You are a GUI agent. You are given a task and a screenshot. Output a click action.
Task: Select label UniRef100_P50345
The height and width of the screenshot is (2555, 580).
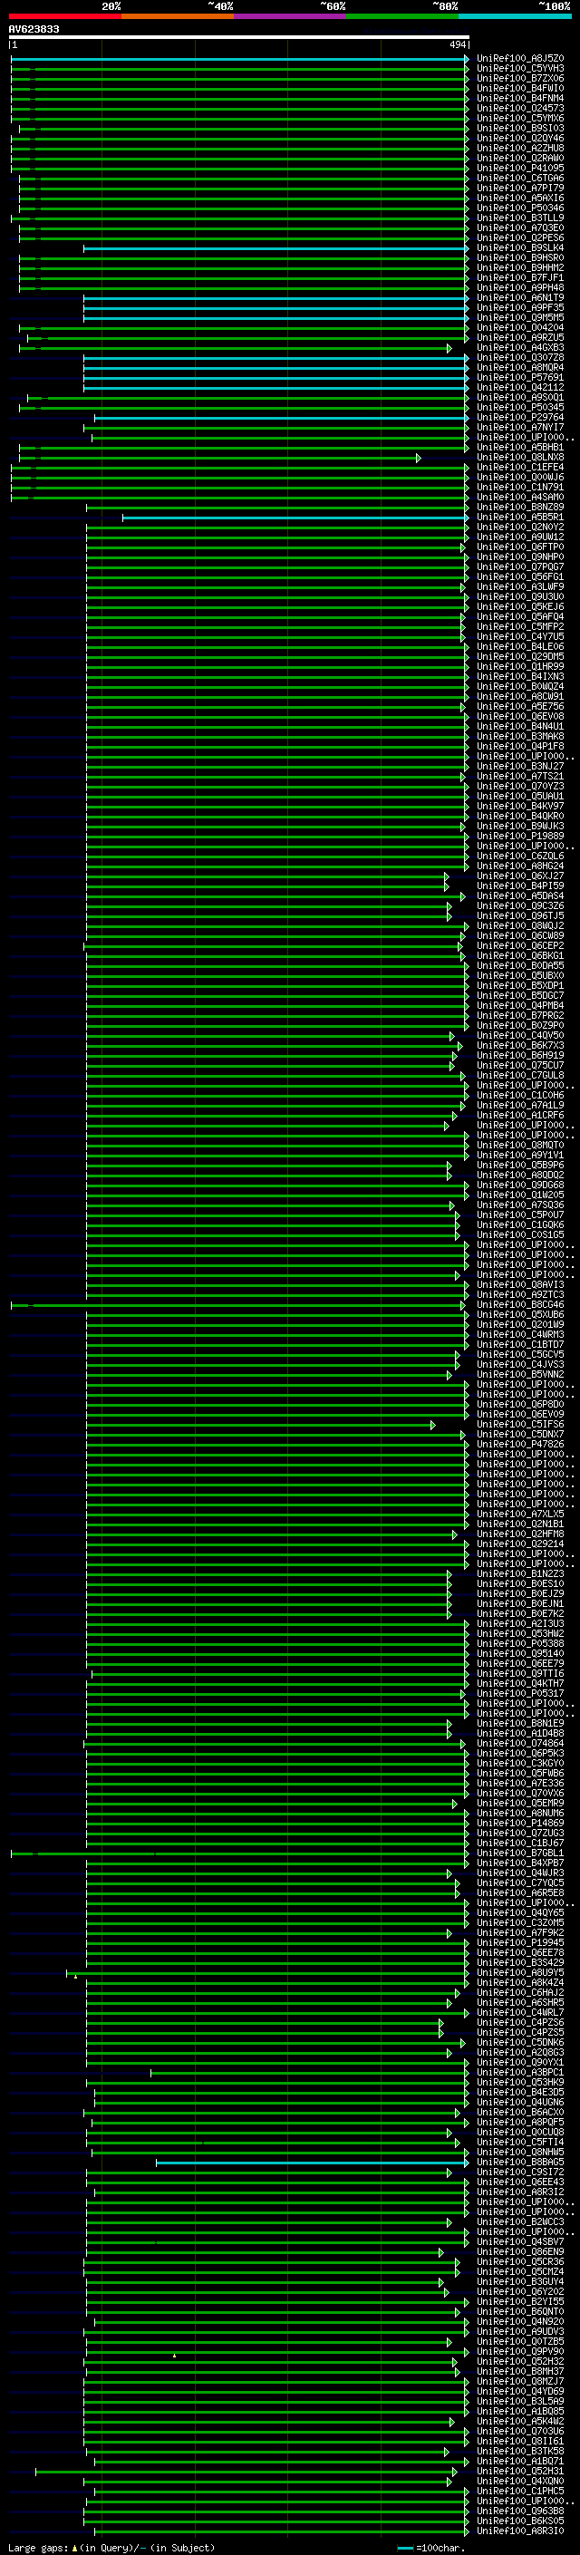520,408
